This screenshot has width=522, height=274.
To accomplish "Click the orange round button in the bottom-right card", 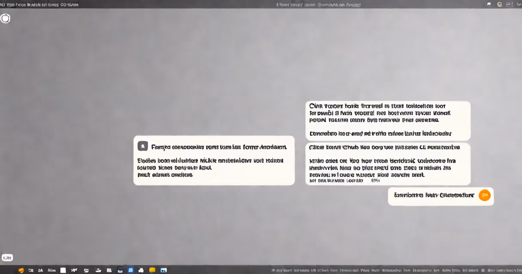I will 484,195.
